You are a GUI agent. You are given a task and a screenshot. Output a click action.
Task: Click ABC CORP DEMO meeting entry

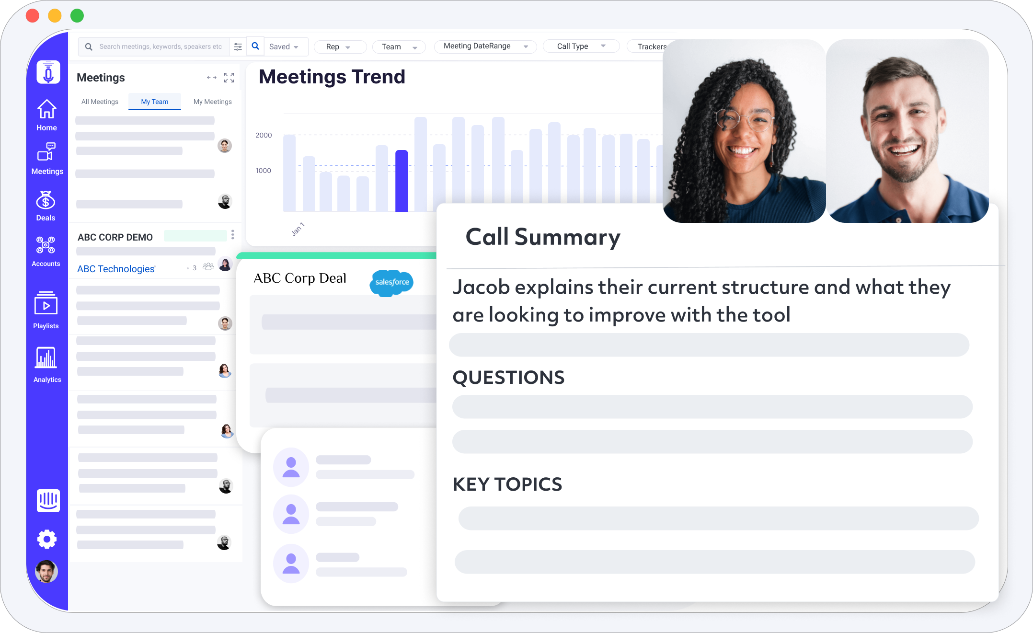point(115,237)
